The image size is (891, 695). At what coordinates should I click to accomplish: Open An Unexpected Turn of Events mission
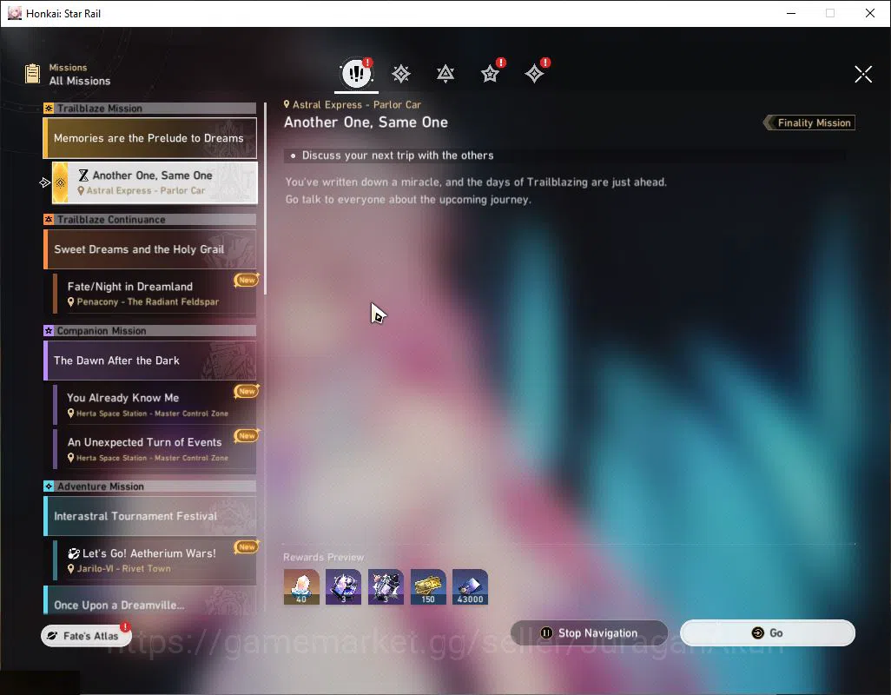(x=155, y=449)
